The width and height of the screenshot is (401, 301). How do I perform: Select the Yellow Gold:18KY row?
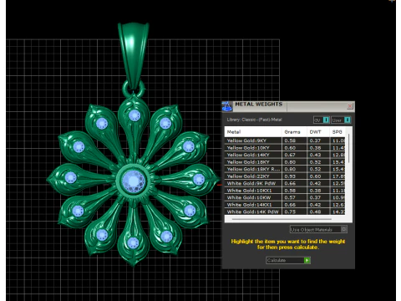point(285,162)
